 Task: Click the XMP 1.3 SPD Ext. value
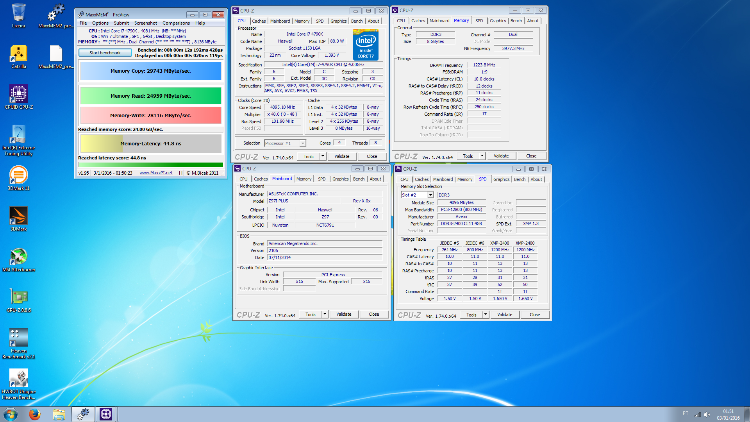point(530,224)
